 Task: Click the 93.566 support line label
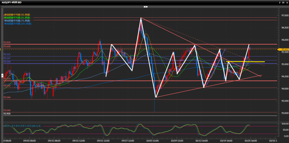7,97
